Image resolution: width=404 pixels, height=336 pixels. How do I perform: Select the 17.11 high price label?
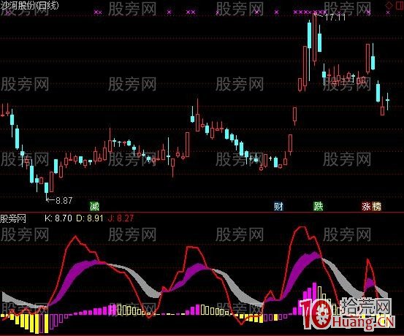[x=335, y=18]
